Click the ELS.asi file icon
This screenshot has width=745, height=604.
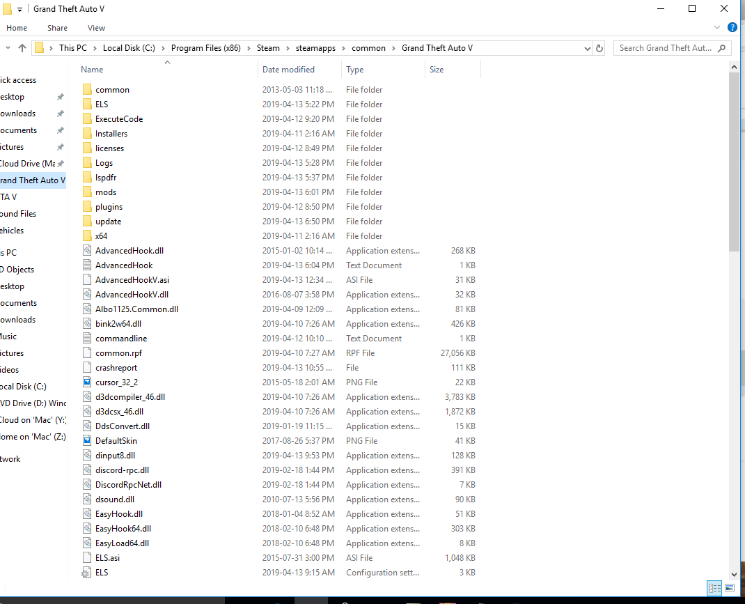(87, 557)
